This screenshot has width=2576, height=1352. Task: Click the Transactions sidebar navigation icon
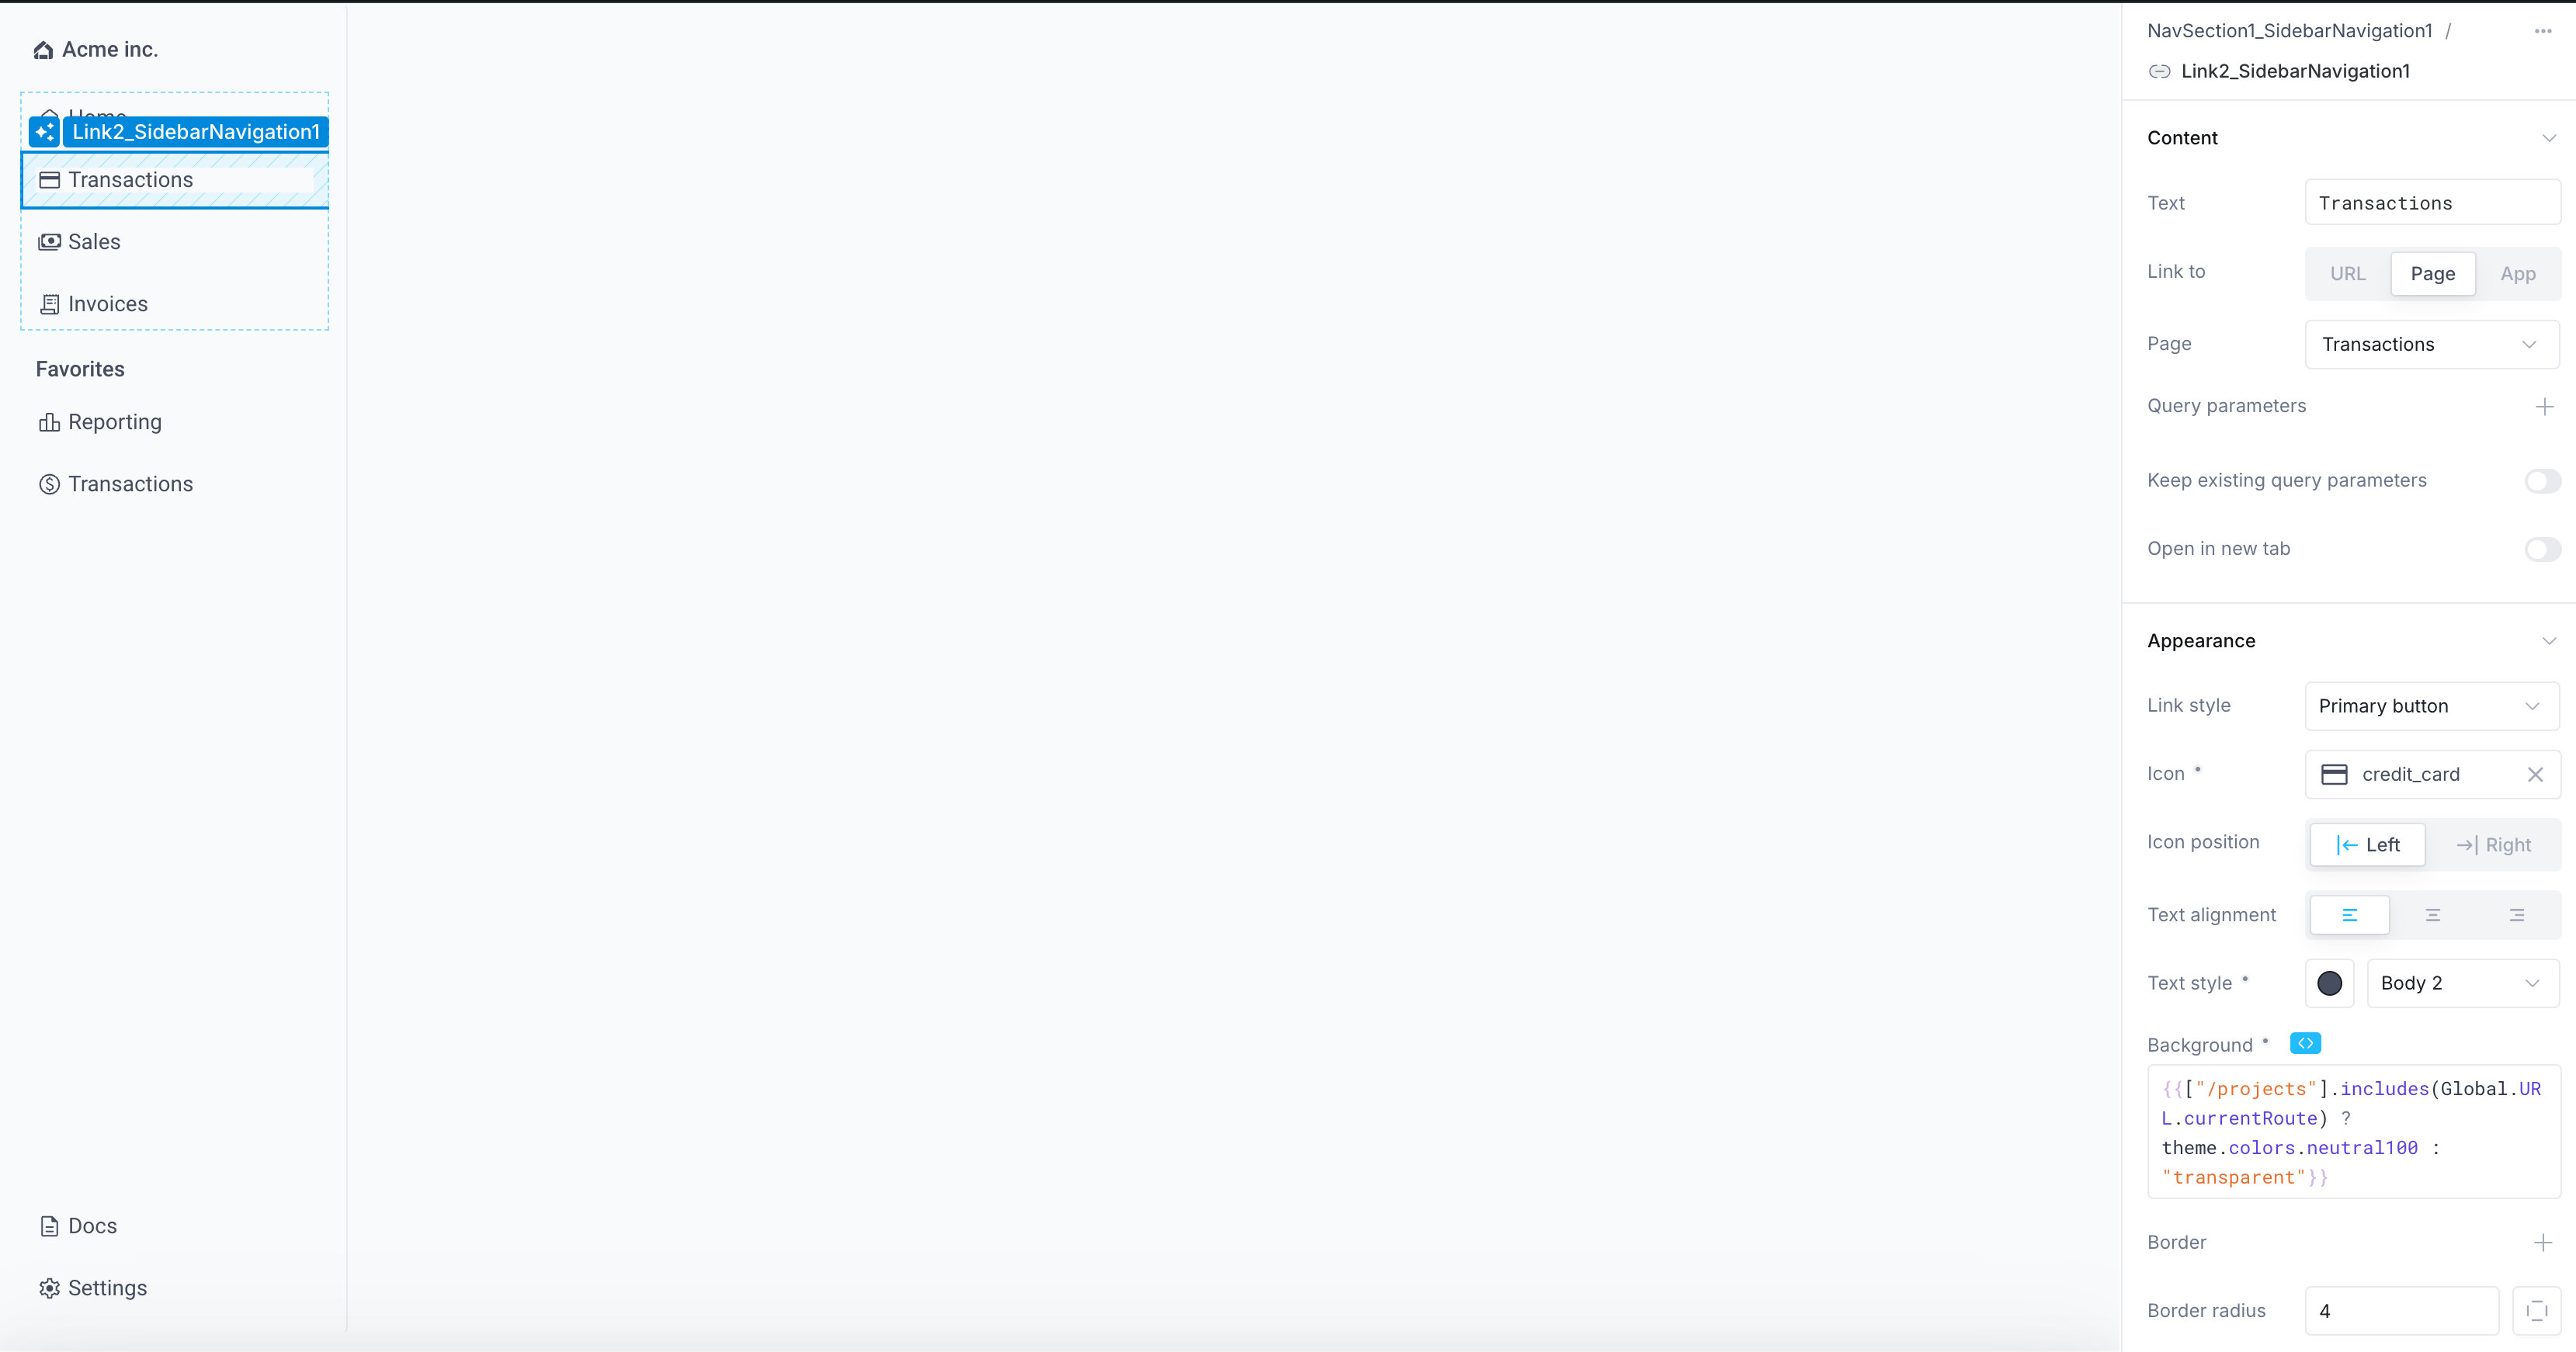(50, 179)
